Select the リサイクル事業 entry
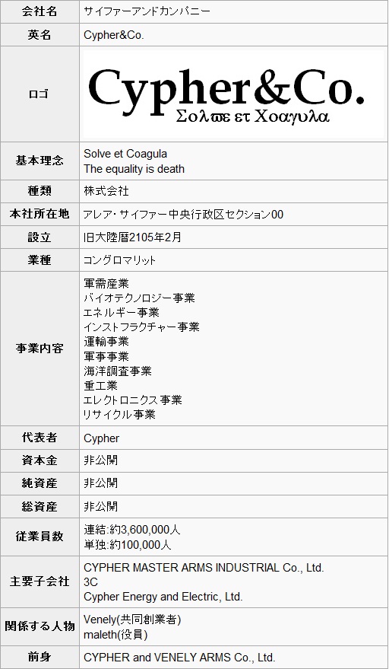The width and height of the screenshot is (389, 669). (x=119, y=414)
